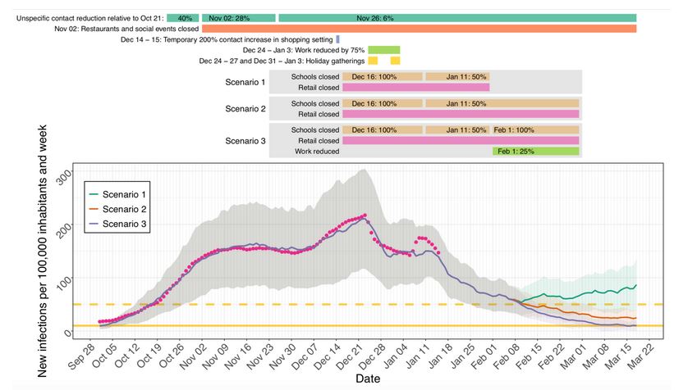Screen dimensions: 688x390
Task: Click the green 'Work reduced by 75%' bar
Action: pyautogui.click(x=383, y=50)
